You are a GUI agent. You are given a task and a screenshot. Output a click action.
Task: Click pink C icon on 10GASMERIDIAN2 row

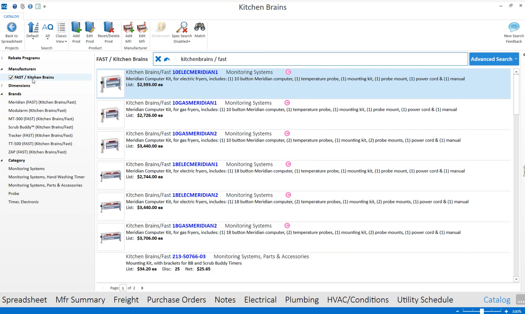[x=287, y=133]
